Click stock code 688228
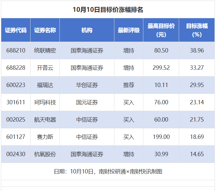The height and width of the screenshot is (191, 217). coord(16,68)
